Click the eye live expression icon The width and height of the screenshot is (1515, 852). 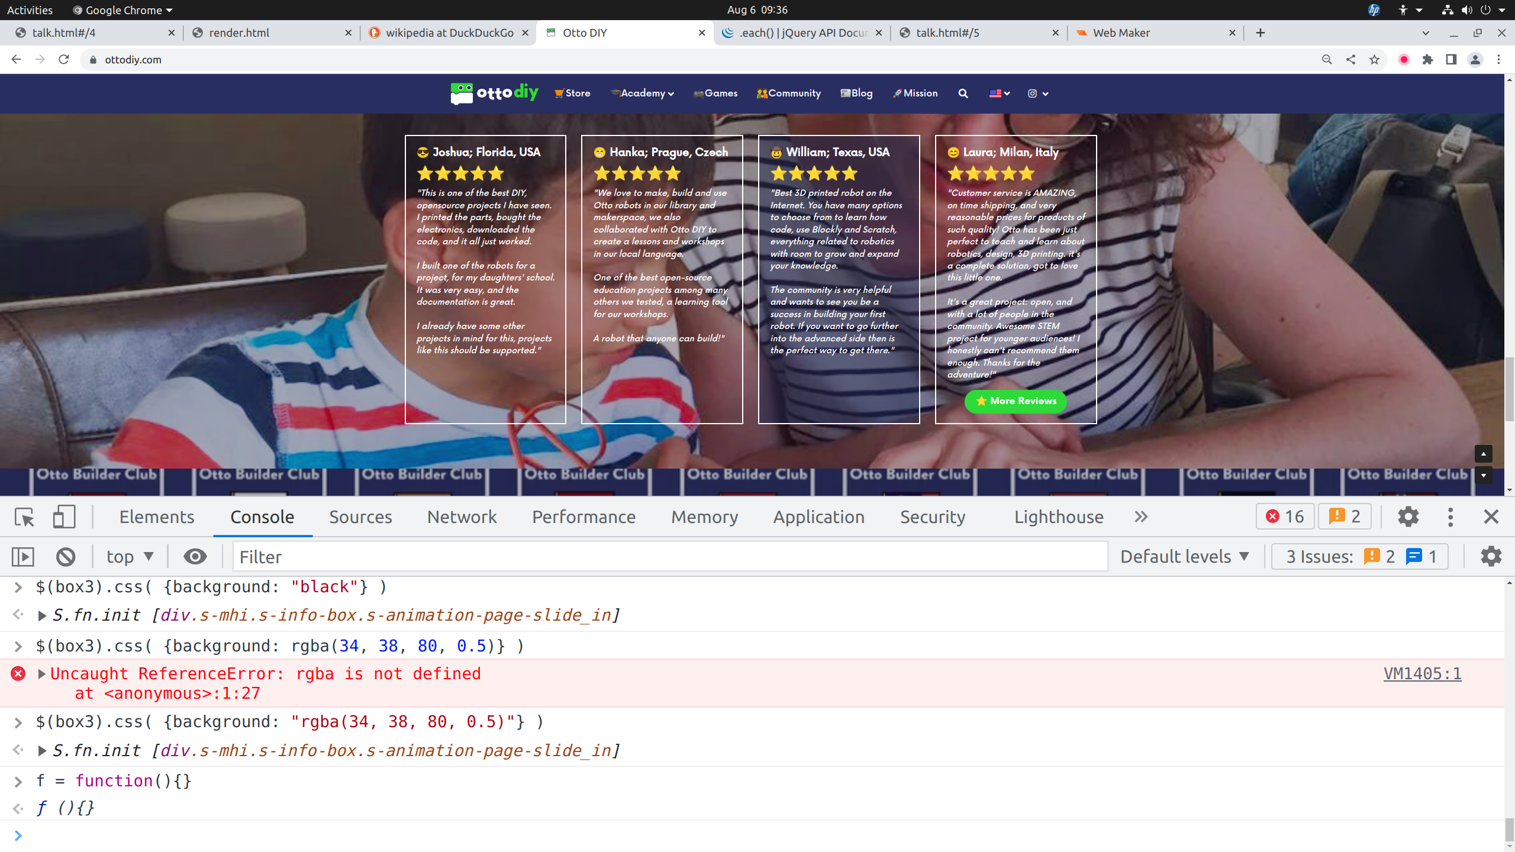click(x=195, y=557)
